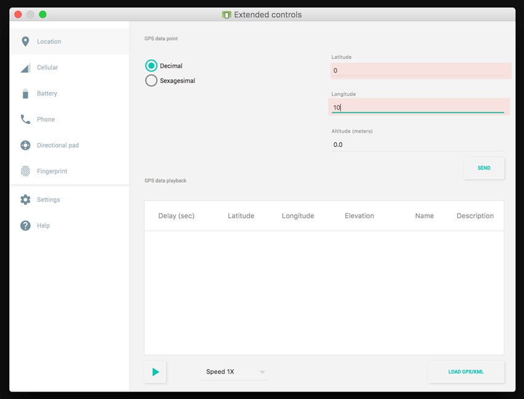The image size is (524, 399).
Task: Close the Extended controls window
Action: point(18,14)
